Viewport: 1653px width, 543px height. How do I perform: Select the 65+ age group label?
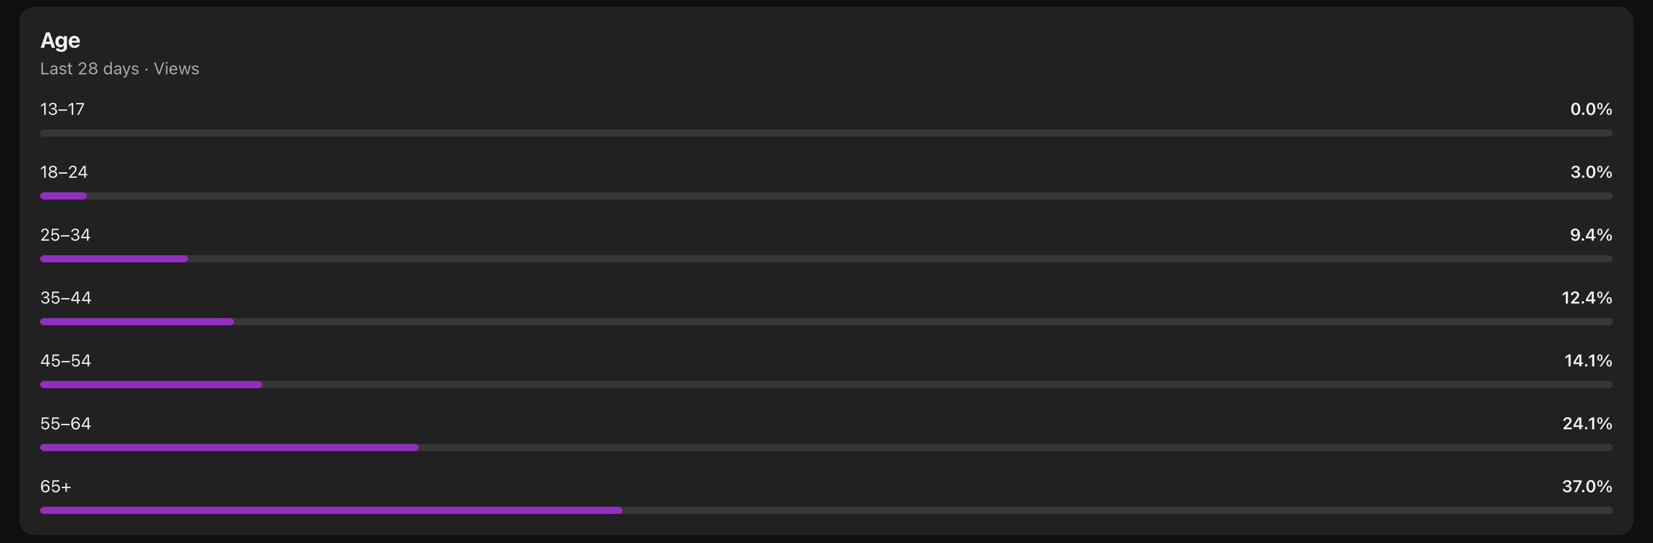(x=55, y=486)
